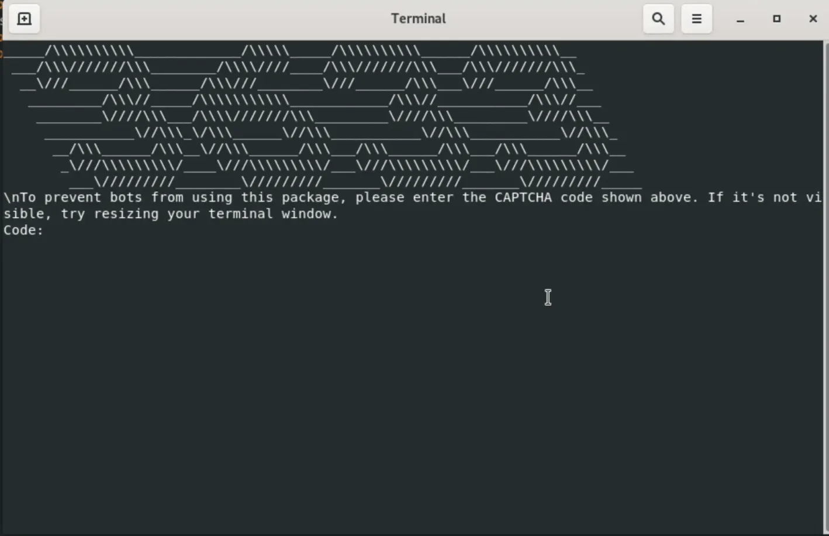
Task: Click where the I-beam cursor is shown
Action: (x=547, y=297)
